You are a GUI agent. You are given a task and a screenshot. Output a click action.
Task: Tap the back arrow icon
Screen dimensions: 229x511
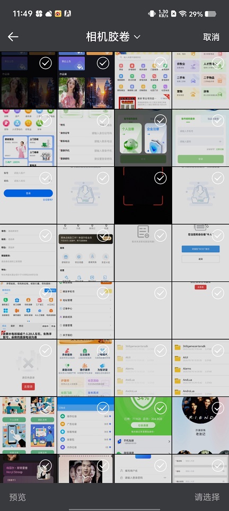tap(13, 37)
